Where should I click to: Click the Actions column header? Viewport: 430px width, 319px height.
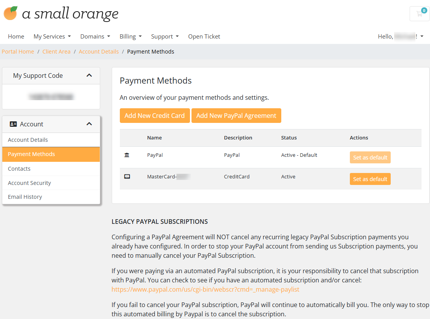pyautogui.click(x=359, y=138)
